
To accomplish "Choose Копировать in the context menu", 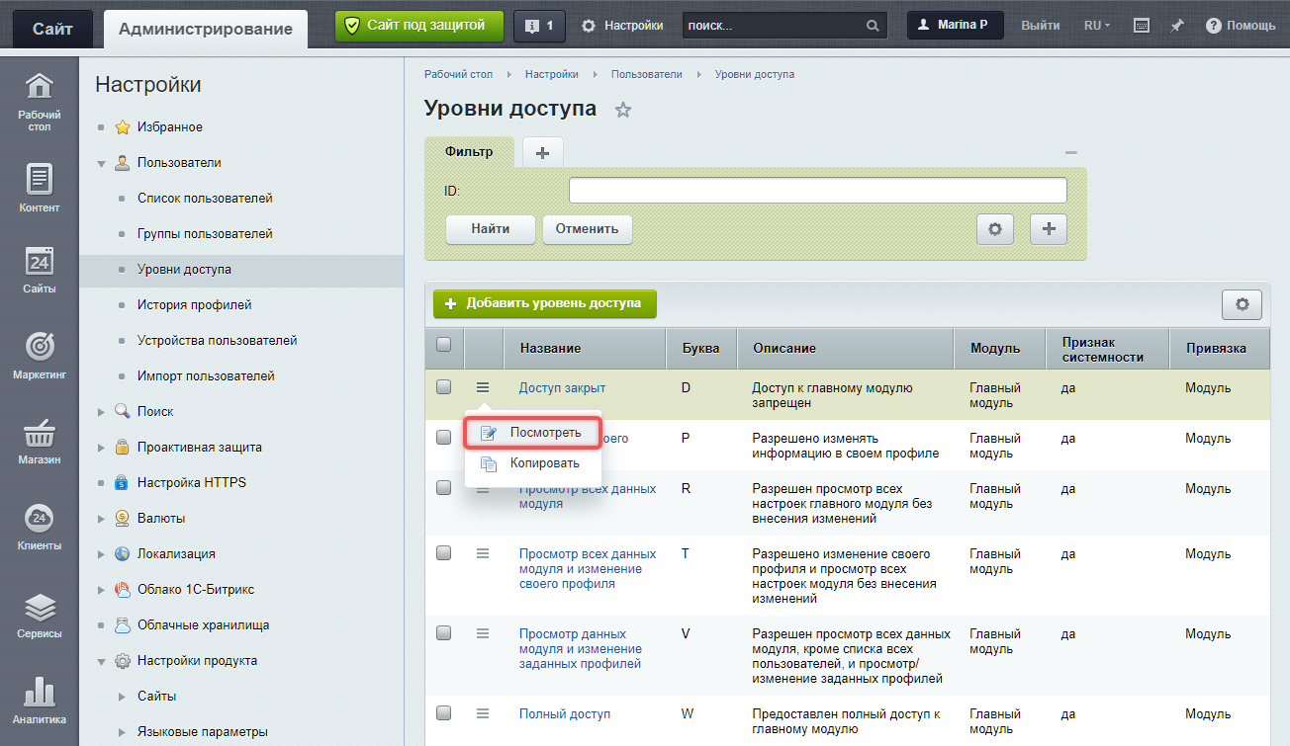I will [x=544, y=463].
